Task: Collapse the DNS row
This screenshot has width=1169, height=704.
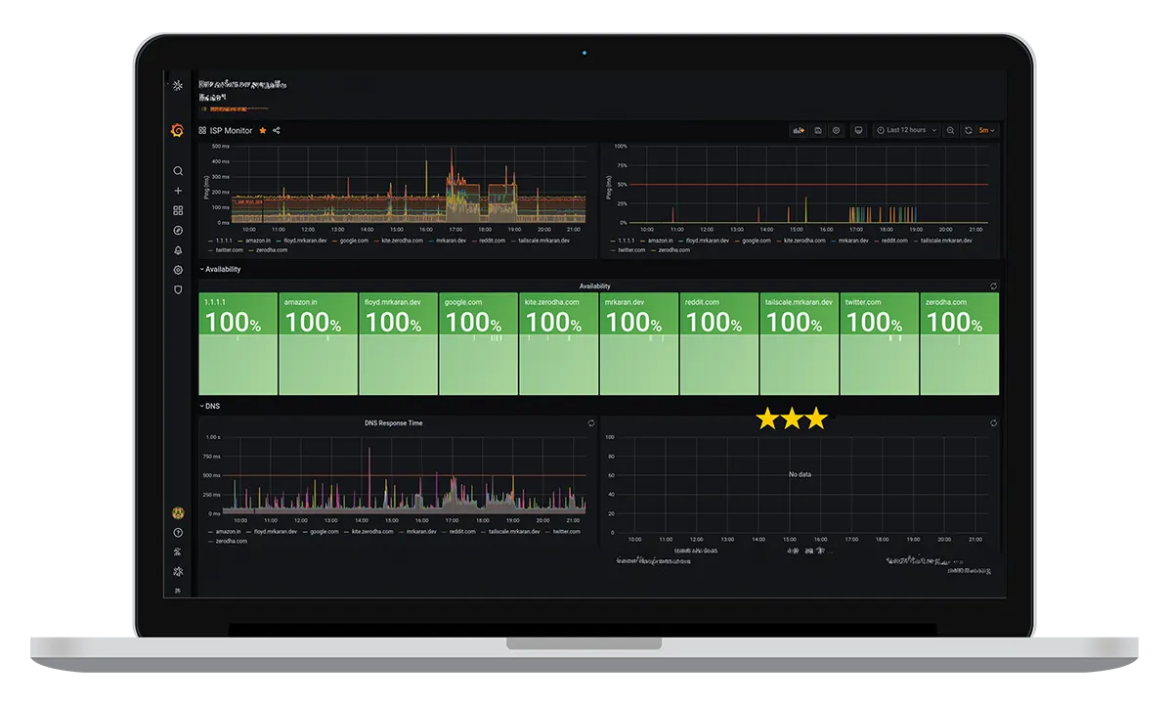Action: pos(210,407)
